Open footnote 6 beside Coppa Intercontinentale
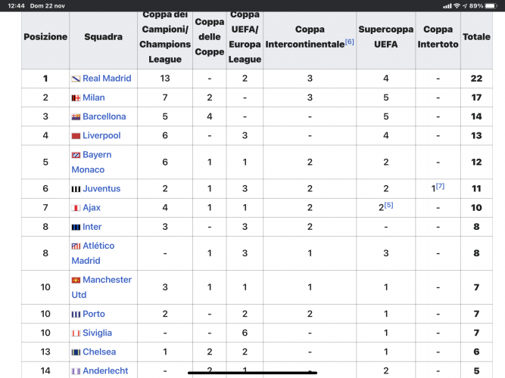 tap(349, 42)
